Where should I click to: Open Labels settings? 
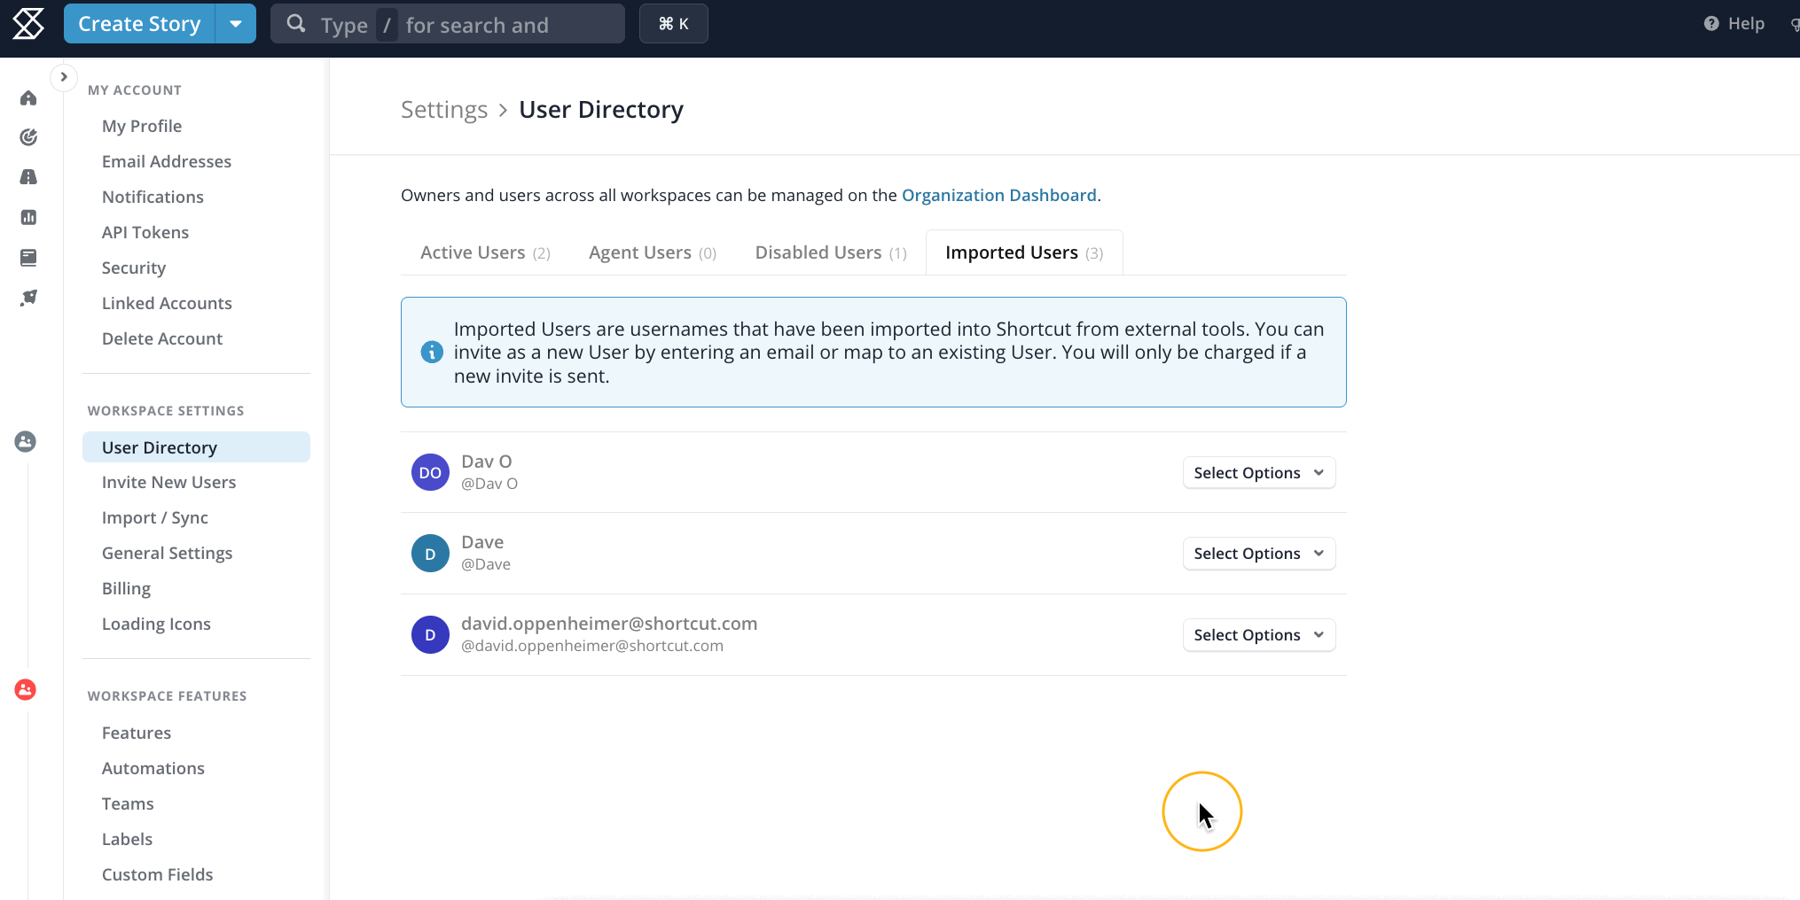pyautogui.click(x=127, y=839)
